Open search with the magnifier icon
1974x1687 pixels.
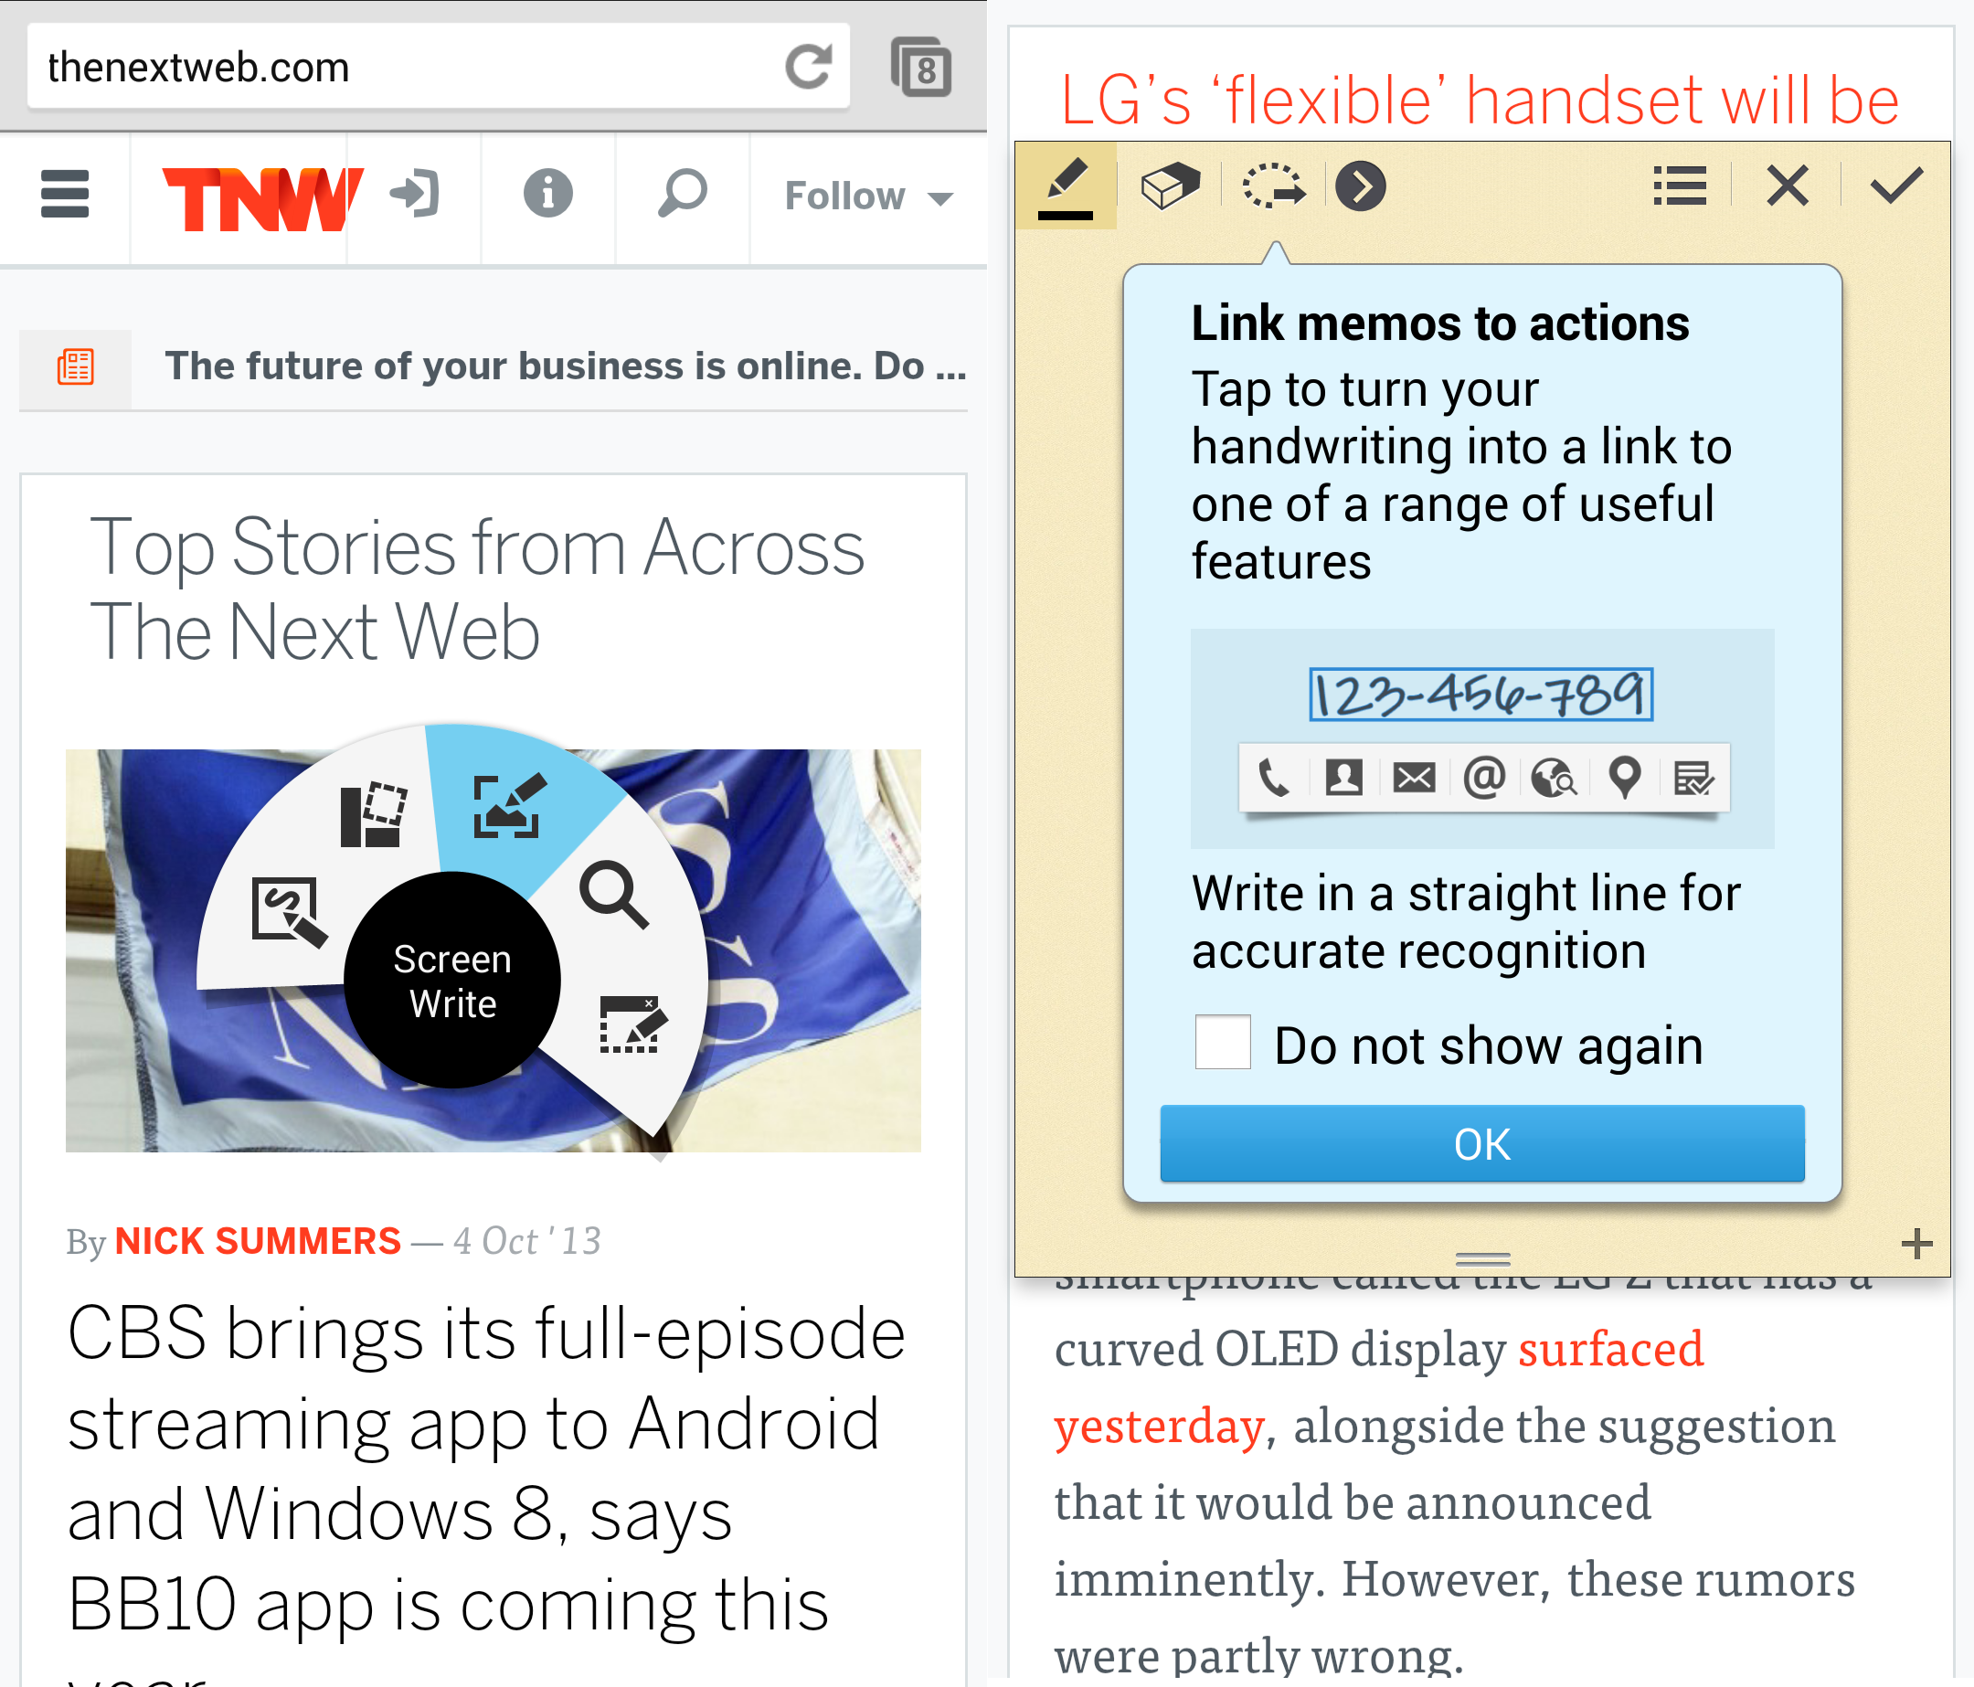pos(682,195)
